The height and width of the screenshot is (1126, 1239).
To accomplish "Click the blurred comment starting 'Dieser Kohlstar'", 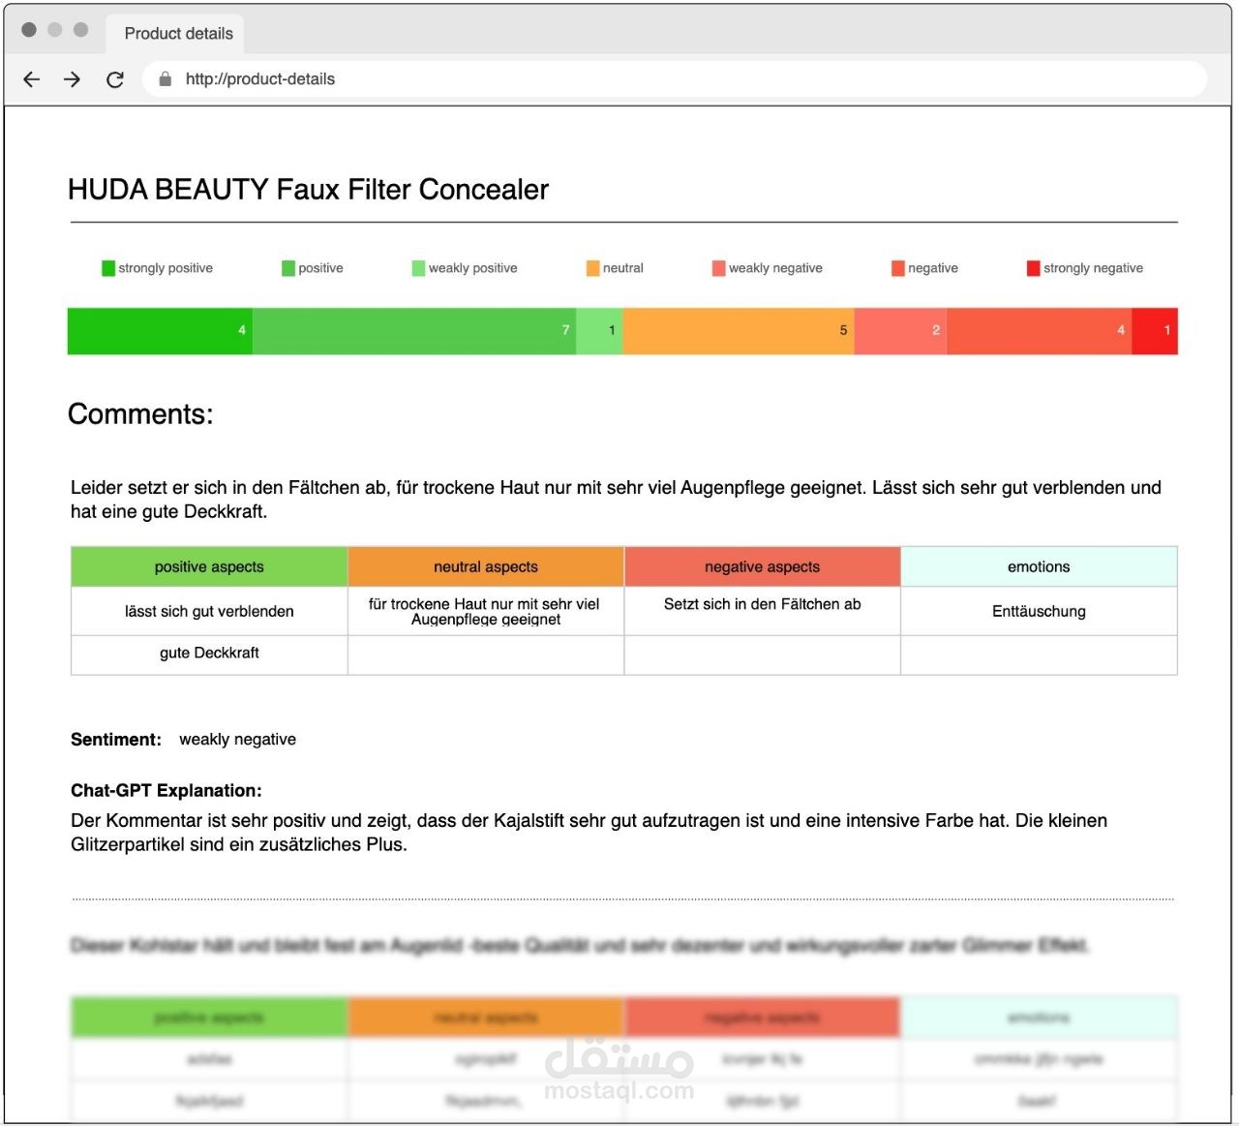I will [x=581, y=945].
